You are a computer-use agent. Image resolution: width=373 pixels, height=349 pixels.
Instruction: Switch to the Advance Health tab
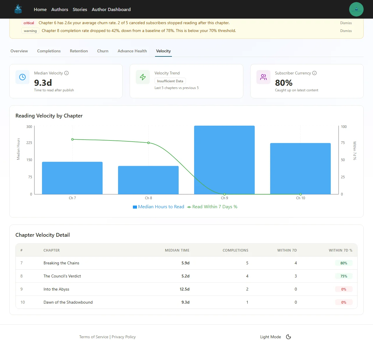tap(132, 51)
